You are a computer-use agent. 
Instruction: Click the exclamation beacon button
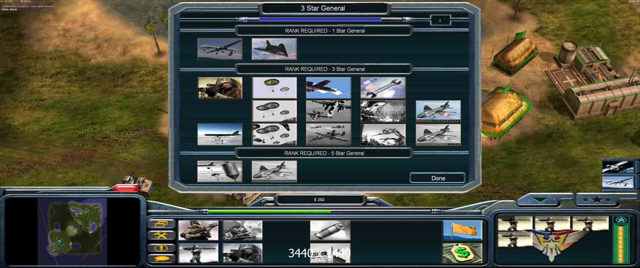pyautogui.click(x=161, y=247)
